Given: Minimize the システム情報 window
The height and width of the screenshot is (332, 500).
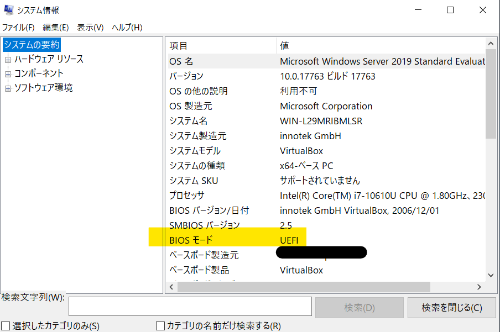Looking at the screenshot, I should pyautogui.click(x=418, y=10).
